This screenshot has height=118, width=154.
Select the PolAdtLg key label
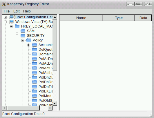[x=46, y=73]
